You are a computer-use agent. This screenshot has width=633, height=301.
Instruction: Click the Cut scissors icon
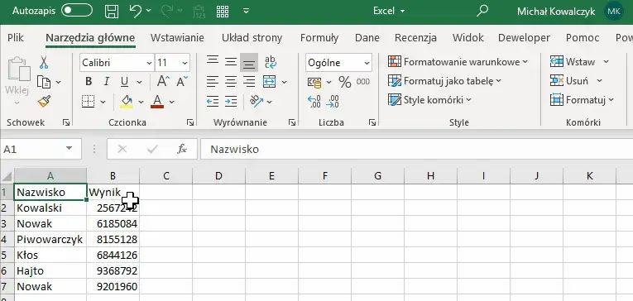click(x=44, y=63)
